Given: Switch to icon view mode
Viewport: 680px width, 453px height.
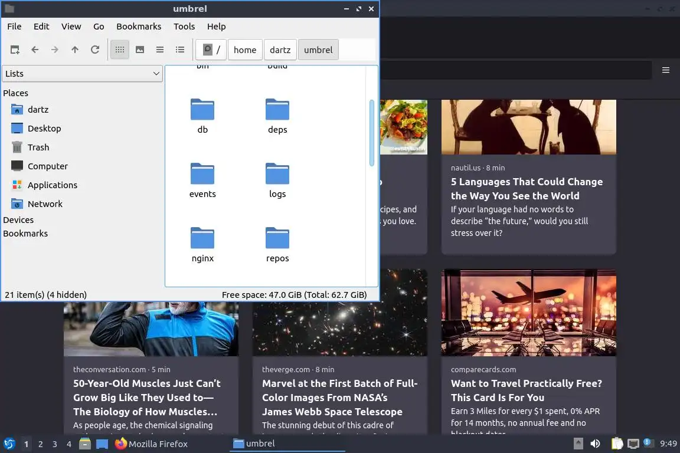Looking at the screenshot, I should [x=120, y=50].
